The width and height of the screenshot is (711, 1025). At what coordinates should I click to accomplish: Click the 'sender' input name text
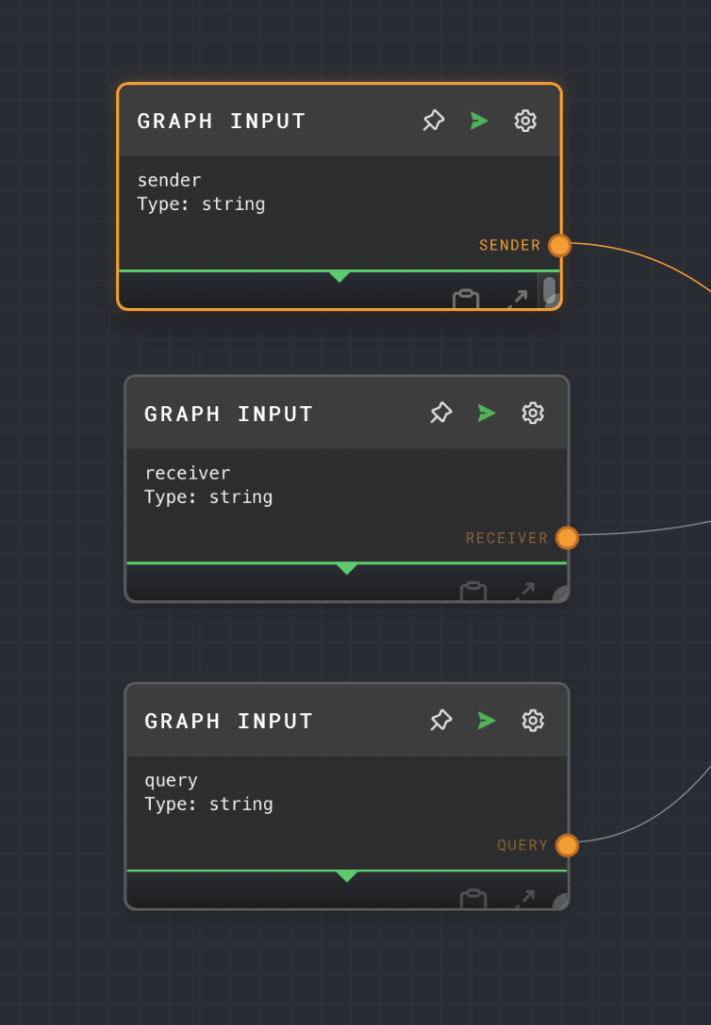point(170,181)
